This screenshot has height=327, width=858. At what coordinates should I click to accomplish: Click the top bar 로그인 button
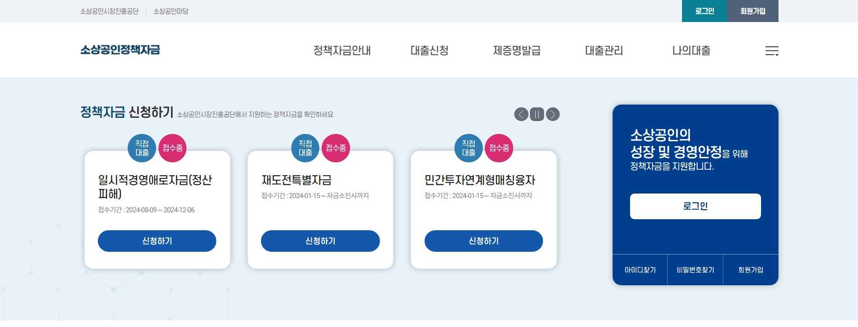coord(705,11)
